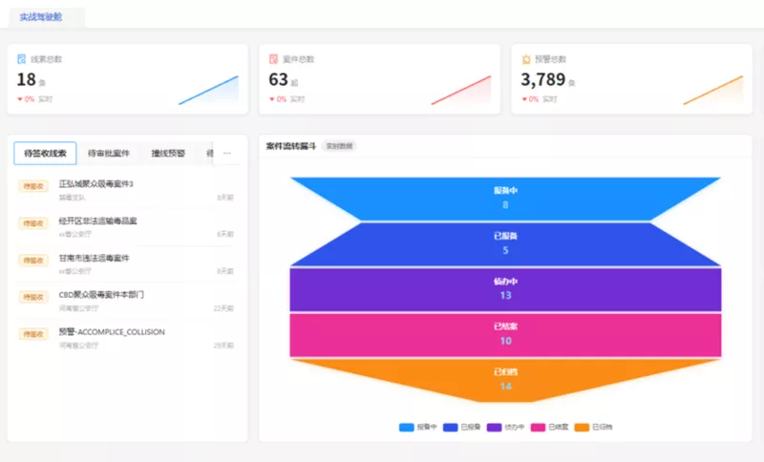Select the 线索总数 value 18
The width and height of the screenshot is (764, 462).
[x=27, y=79]
